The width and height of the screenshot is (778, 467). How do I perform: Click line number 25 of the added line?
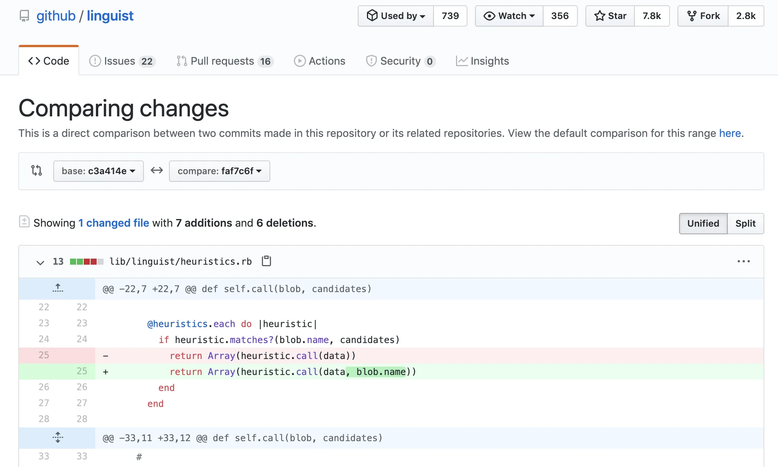81,371
